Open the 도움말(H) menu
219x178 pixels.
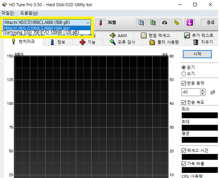pyautogui.click(x=29, y=13)
